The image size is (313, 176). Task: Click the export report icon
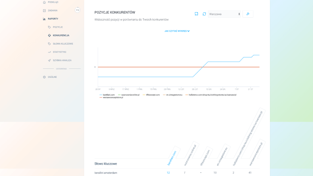point(196,14)
